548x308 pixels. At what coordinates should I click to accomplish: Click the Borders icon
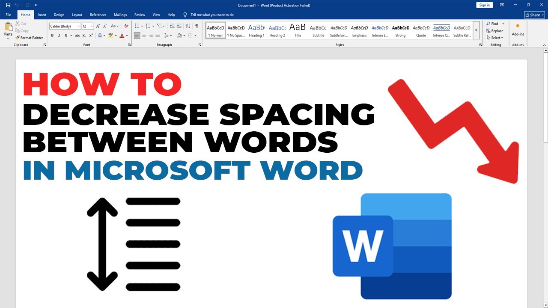(191, 36)
